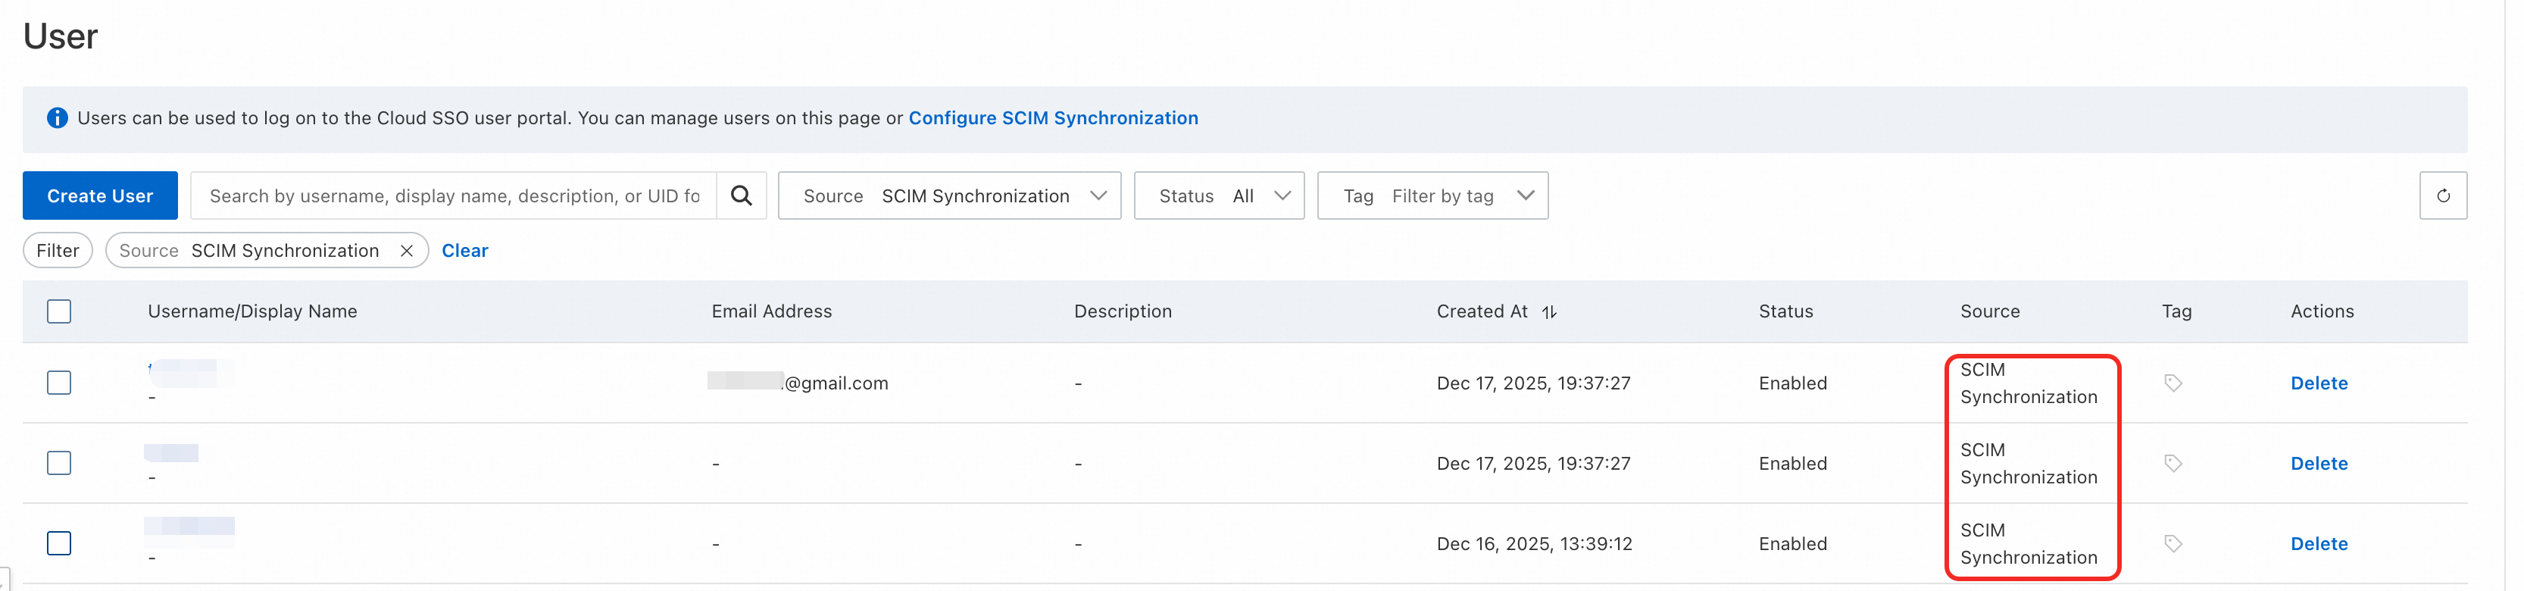Expand the Status All dropdown
This screenshot has height=591, width=2524.
click(x=1218, y=196)
